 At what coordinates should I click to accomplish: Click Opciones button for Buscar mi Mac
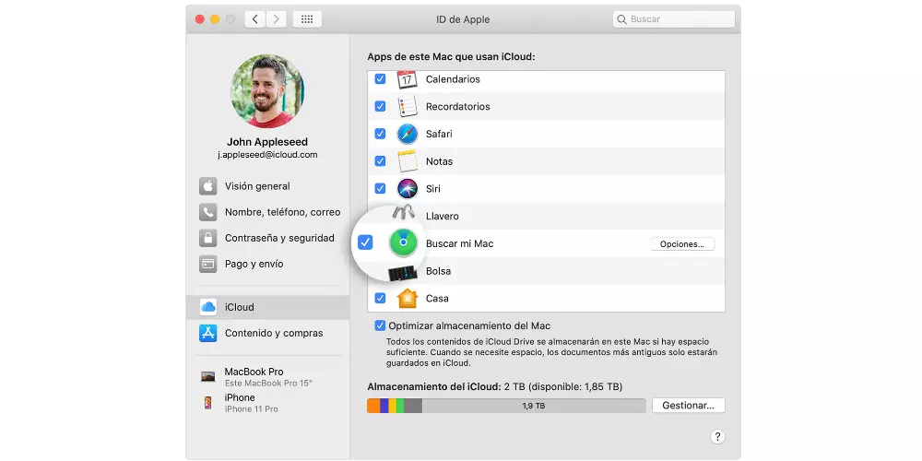pos(682,244)
